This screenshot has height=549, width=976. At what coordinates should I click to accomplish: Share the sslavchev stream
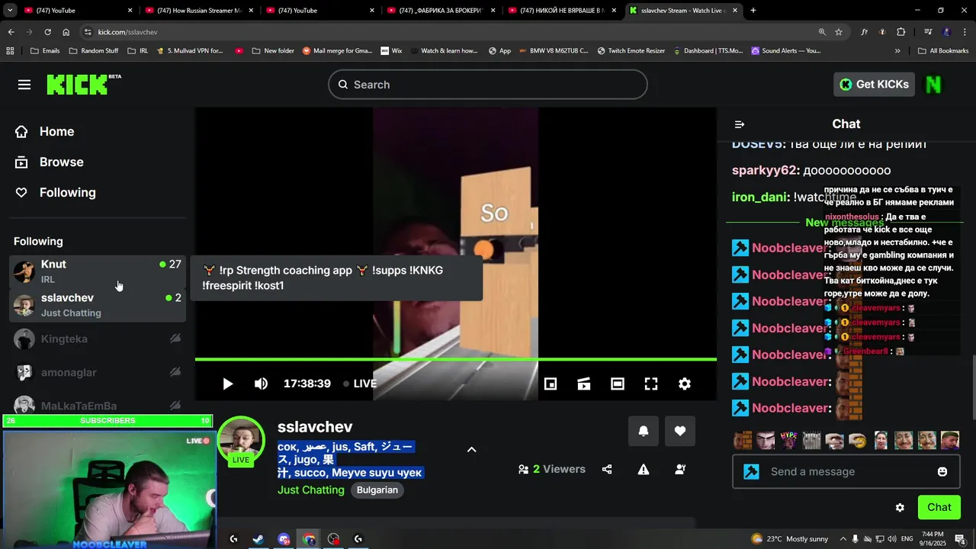[607, 470]
